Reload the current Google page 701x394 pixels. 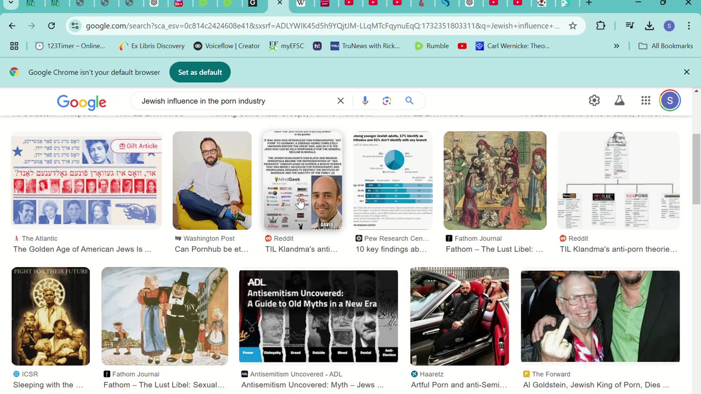[51, 26]
